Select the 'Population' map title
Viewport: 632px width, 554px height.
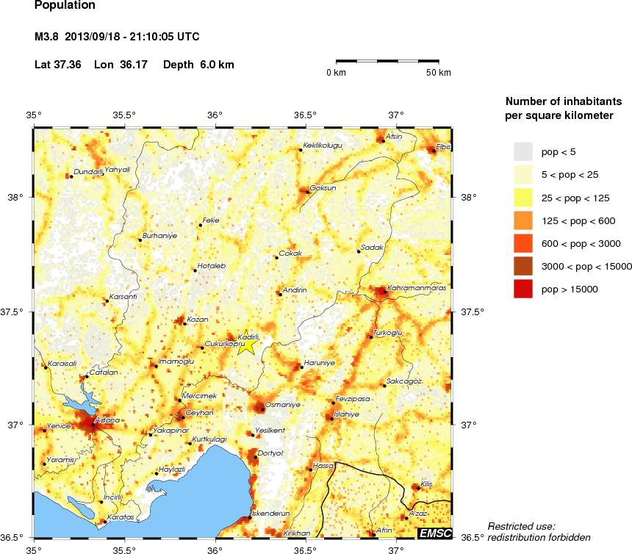[64, 6]
